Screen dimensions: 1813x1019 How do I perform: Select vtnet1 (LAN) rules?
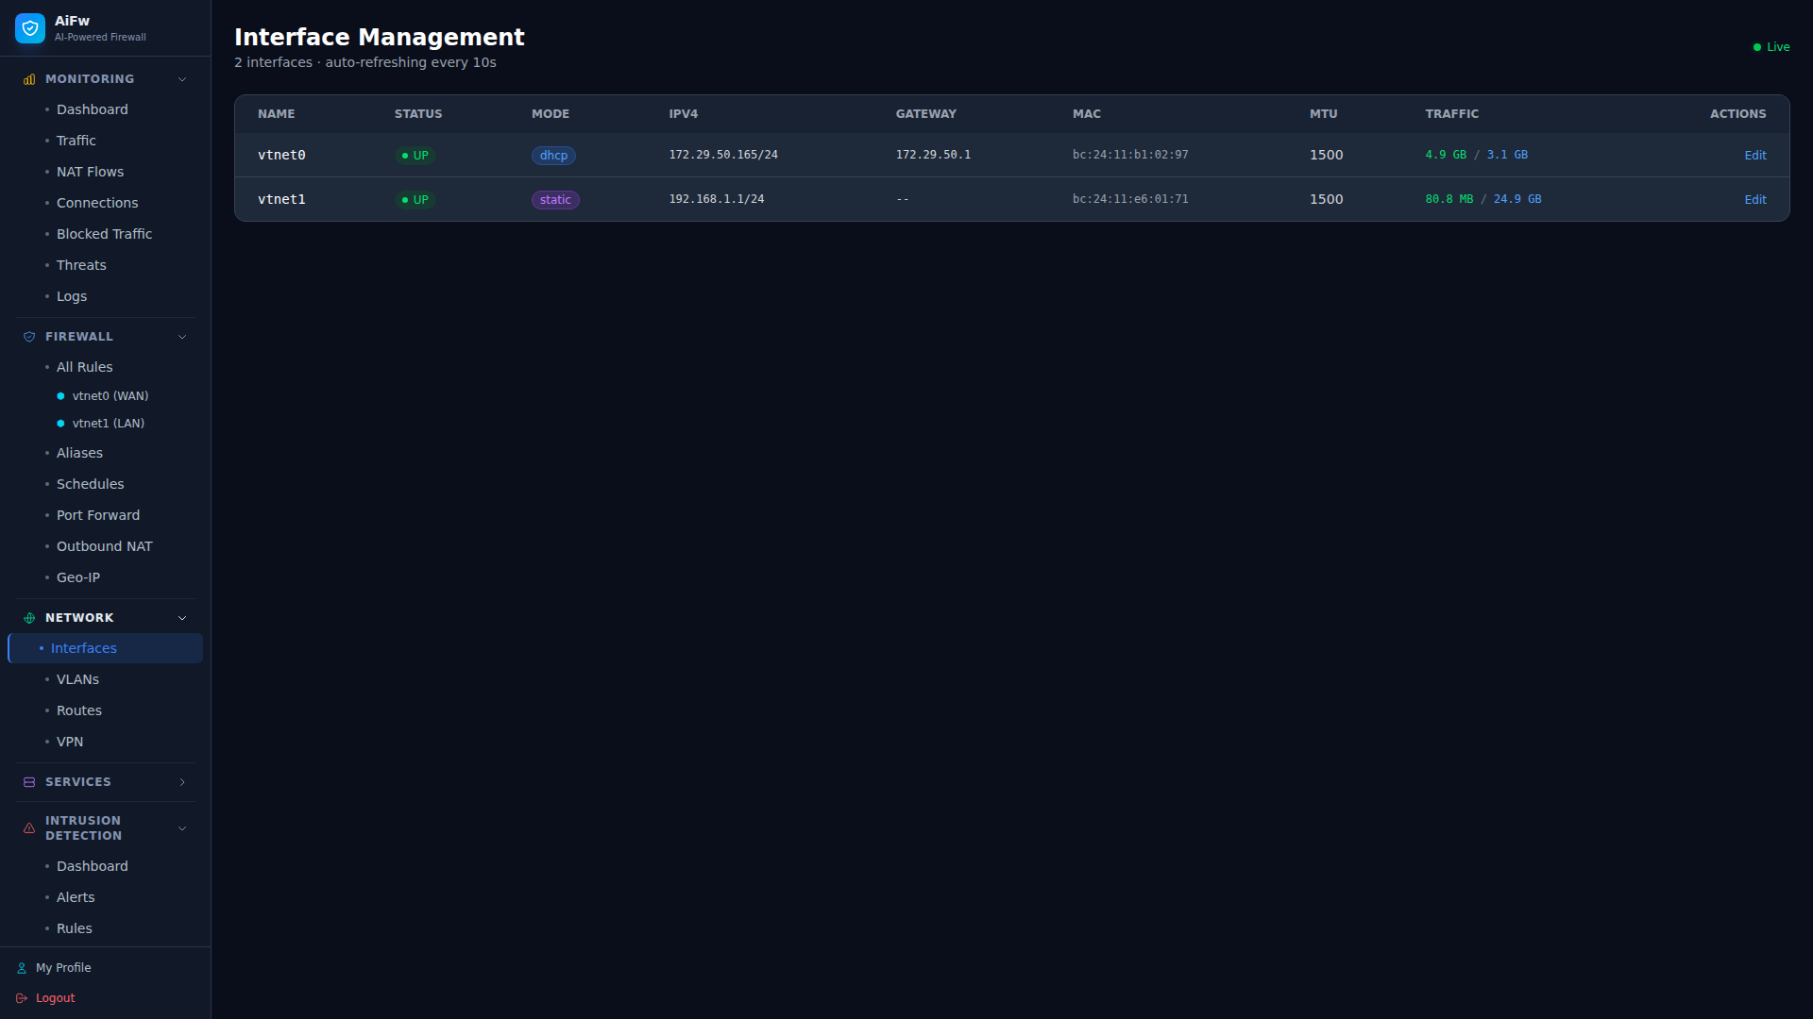(x=108, y=424)
